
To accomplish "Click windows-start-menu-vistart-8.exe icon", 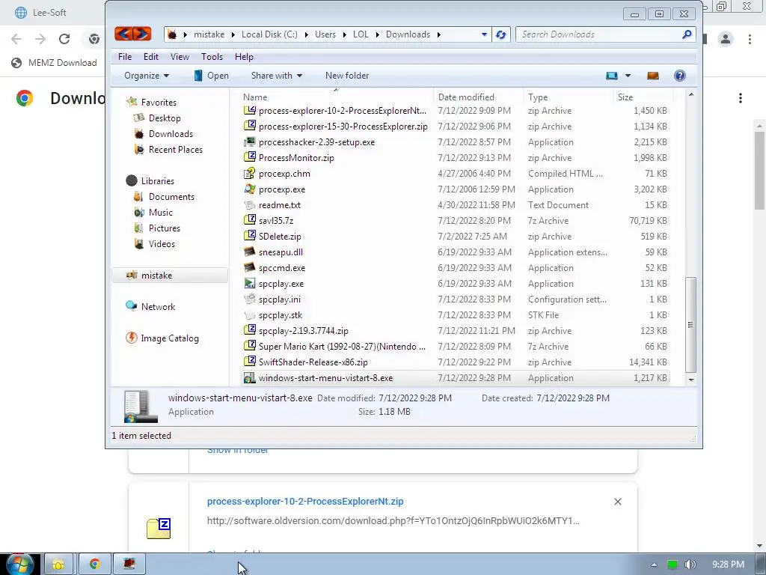I will click(250, 377).
